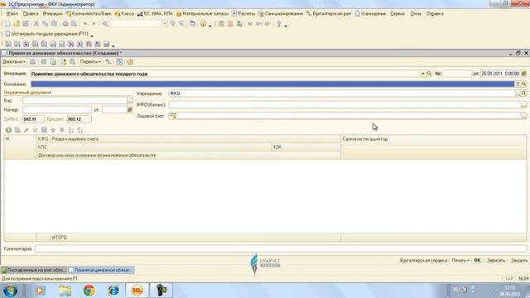Image resolution: width=530 pixels, height=298 pixels.
Task: Expand dropdown arrow next to Установить текущее учреждение
Action: coord(92,35)
